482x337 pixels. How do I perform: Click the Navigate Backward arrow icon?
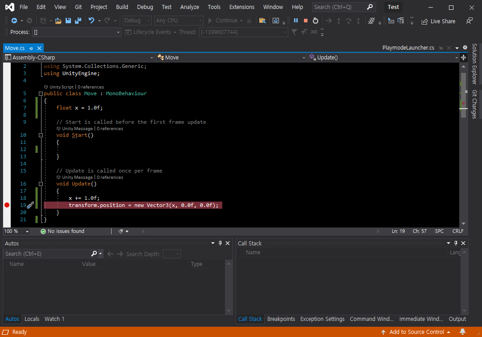(14, 21)
